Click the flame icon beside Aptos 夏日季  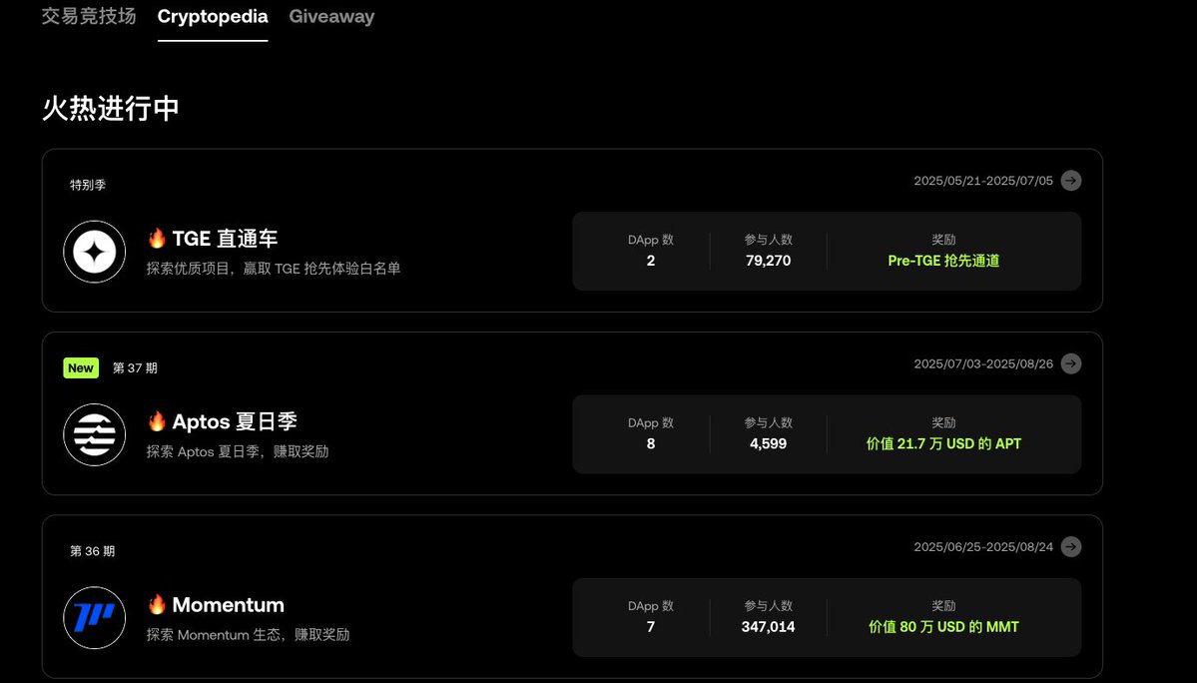(x=157, y=421)
